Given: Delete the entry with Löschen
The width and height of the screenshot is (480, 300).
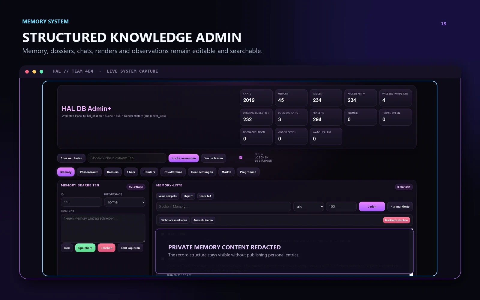Looking at the screenshot, I should click(106, 248).
